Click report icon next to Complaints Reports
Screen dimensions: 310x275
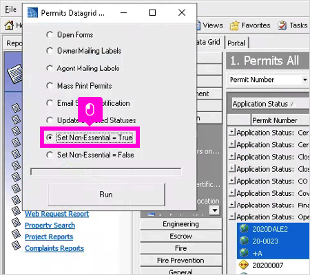16,245
